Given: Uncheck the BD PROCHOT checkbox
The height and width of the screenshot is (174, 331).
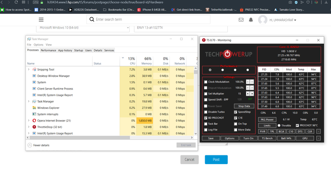Looking at the screenshot, I should pyautogui.click(x=206, y=118).
